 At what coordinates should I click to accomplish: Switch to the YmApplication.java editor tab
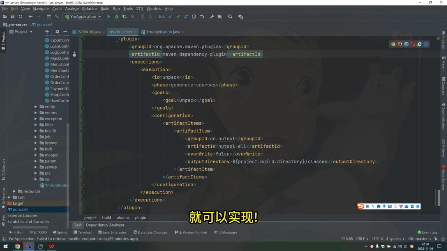coord(163,32)
